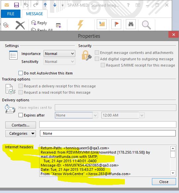
Task: Open the Sensitivity dropdown
Action: coord(59,62)
